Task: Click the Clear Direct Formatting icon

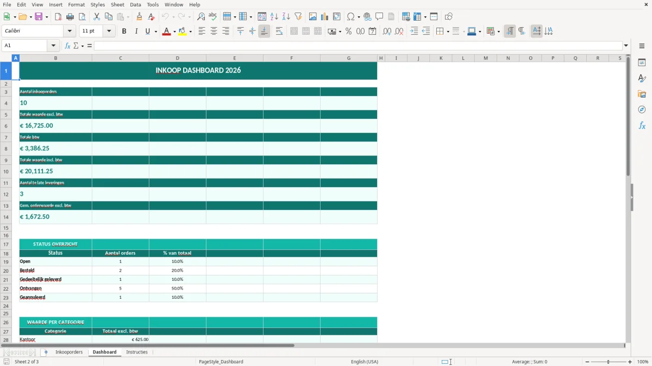Action: point(151,17)
